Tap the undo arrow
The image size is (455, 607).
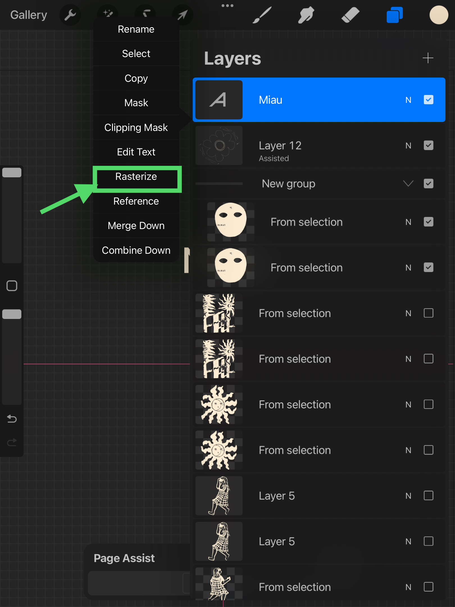pos(12,419)
